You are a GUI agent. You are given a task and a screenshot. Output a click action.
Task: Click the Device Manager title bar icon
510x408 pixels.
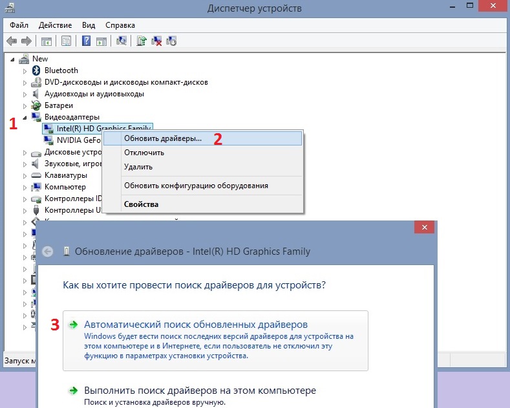click(x=10, y=8)
